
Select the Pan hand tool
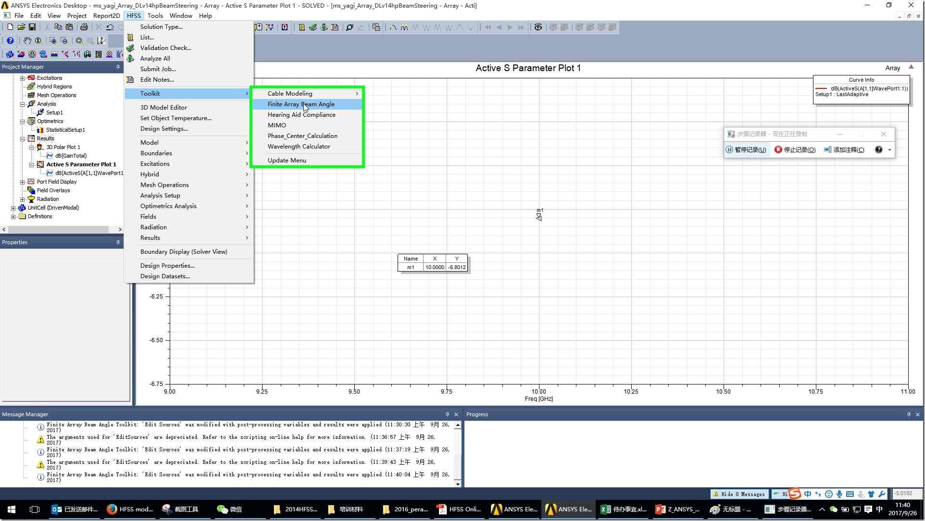click(27, 41)
